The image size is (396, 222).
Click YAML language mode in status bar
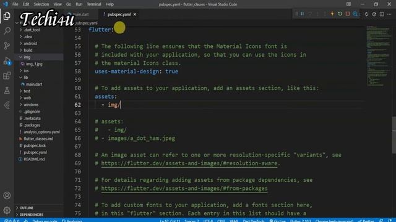234,221
